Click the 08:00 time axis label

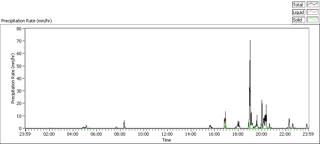coord(120,134)
